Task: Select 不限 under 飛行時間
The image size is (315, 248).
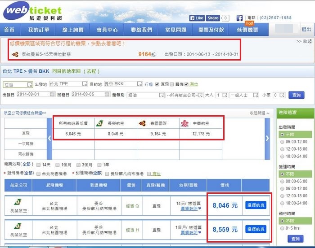Action: (282, 221)
